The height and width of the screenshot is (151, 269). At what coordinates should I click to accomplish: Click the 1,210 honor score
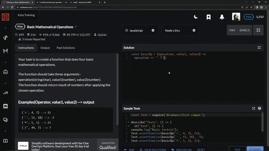pyautogui.click(x=260, y=17)
